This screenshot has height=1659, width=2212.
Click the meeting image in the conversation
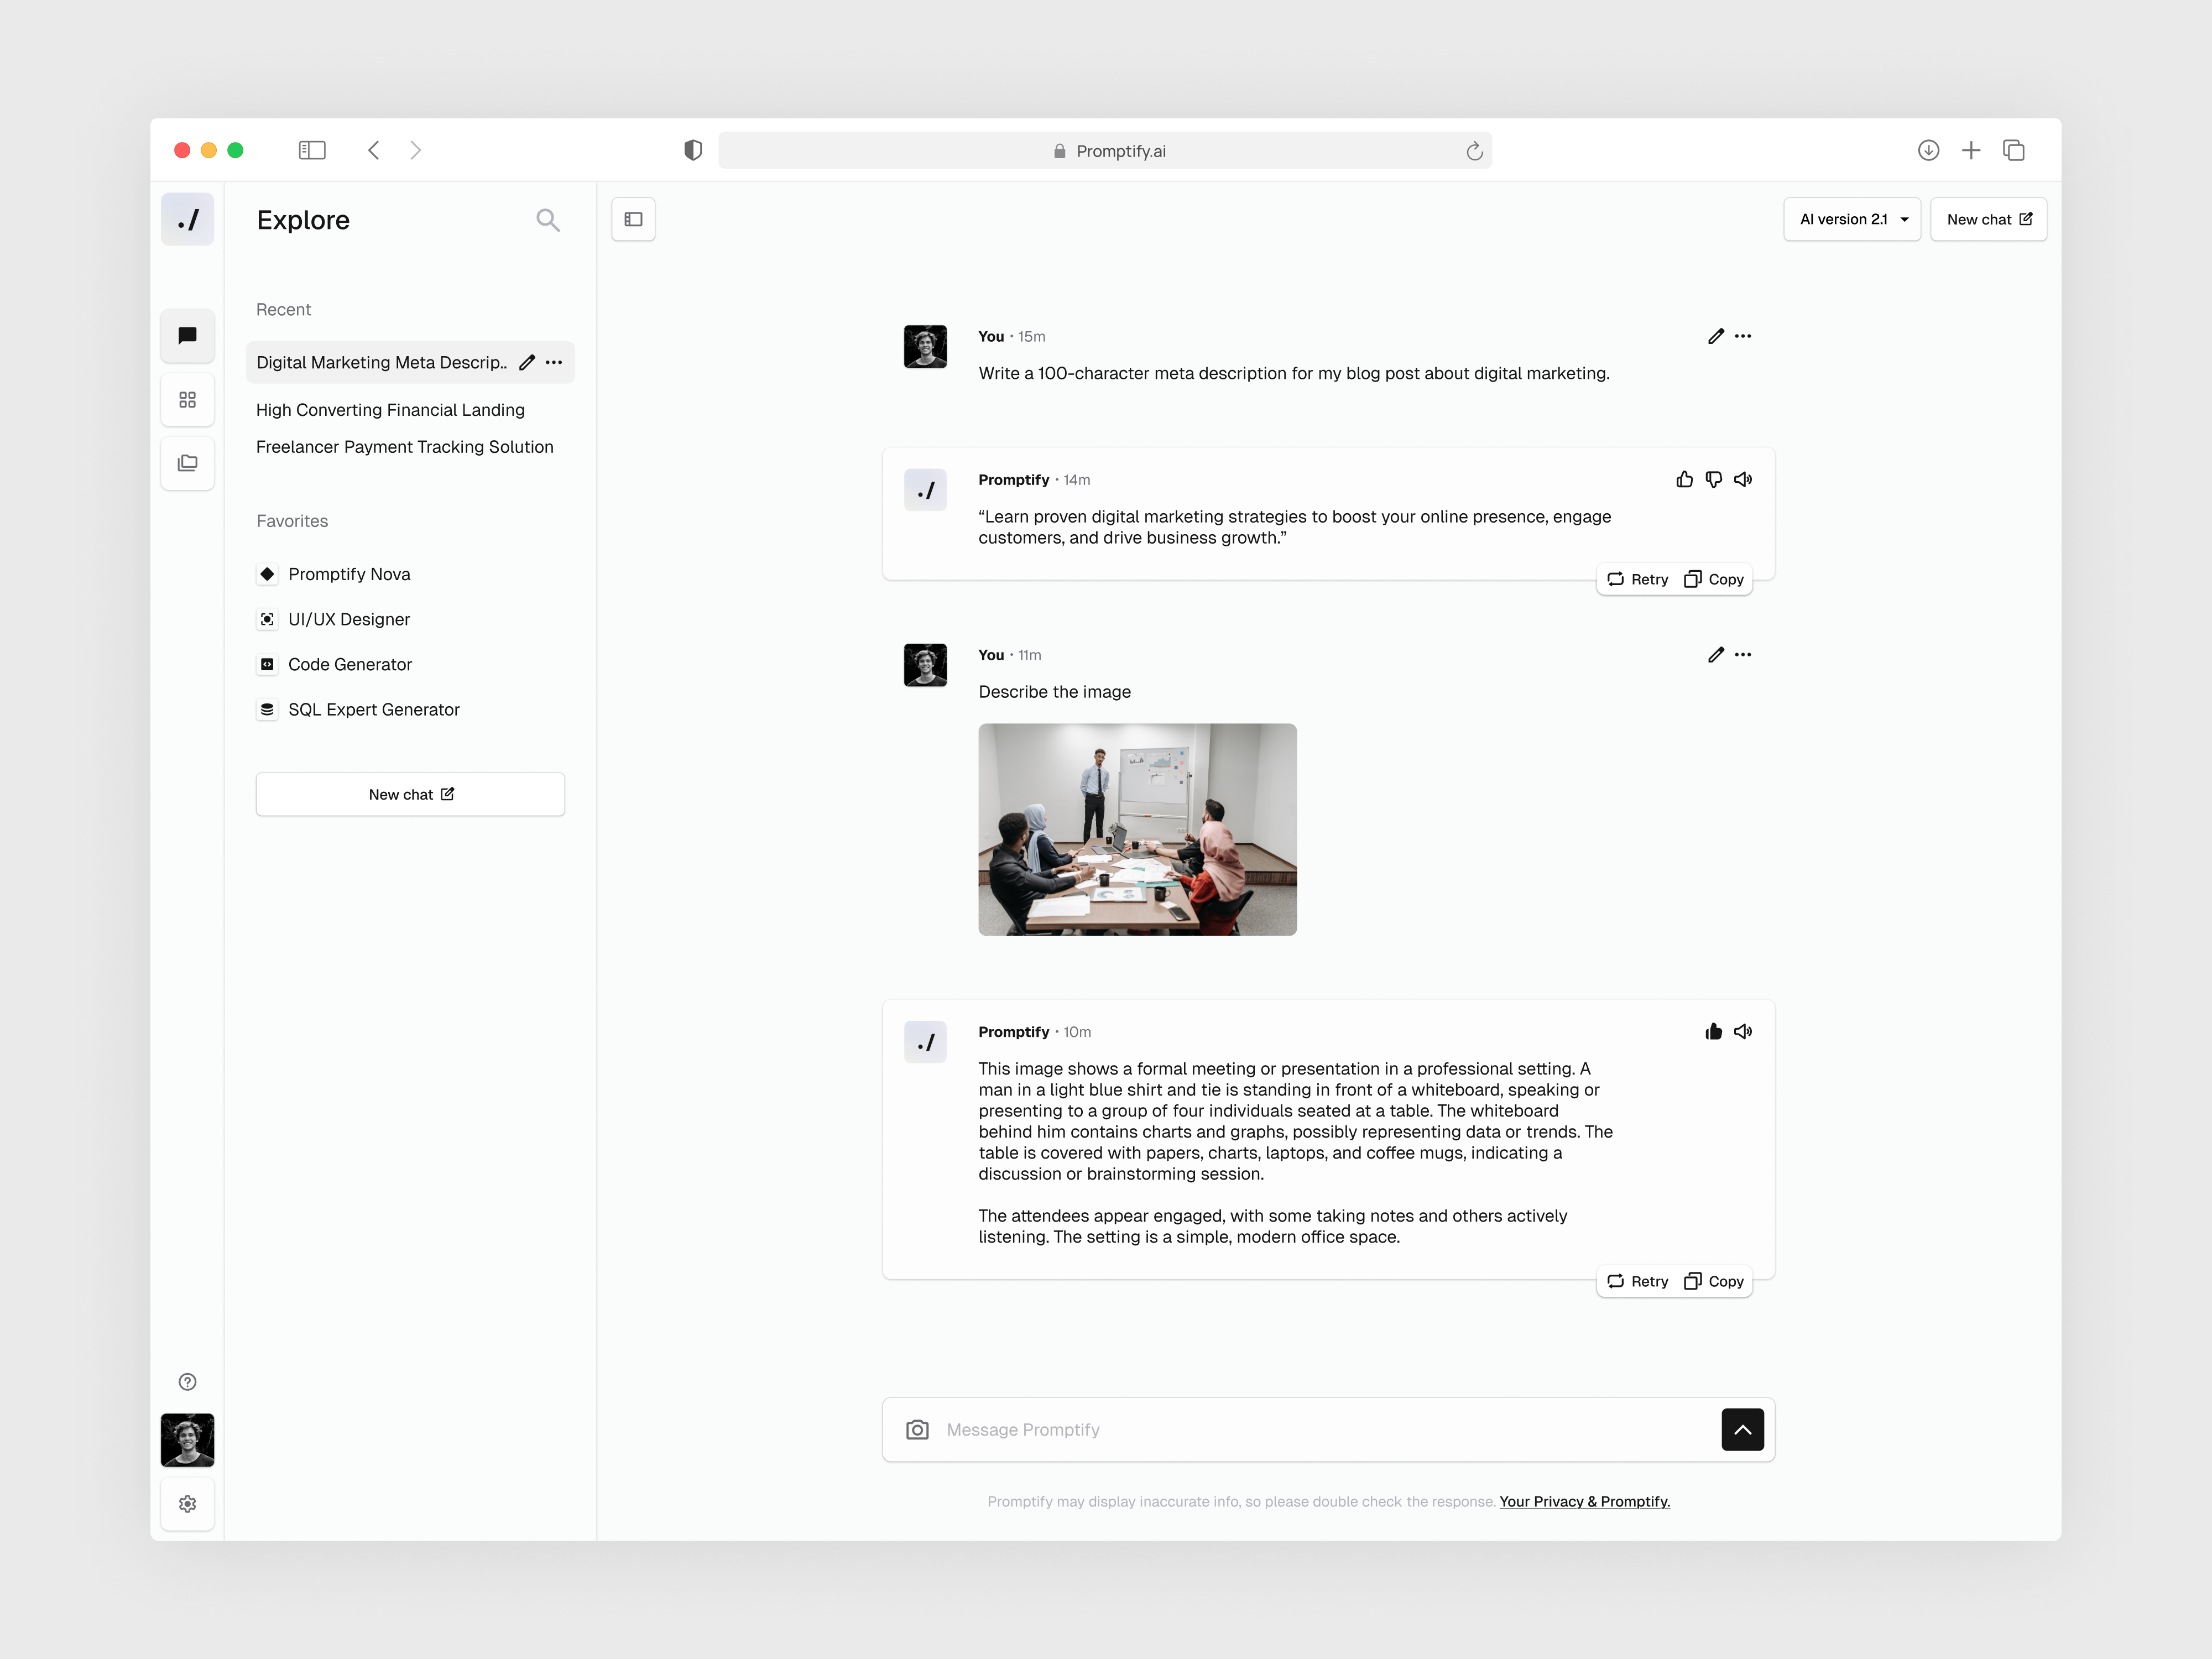[1137, 830]
